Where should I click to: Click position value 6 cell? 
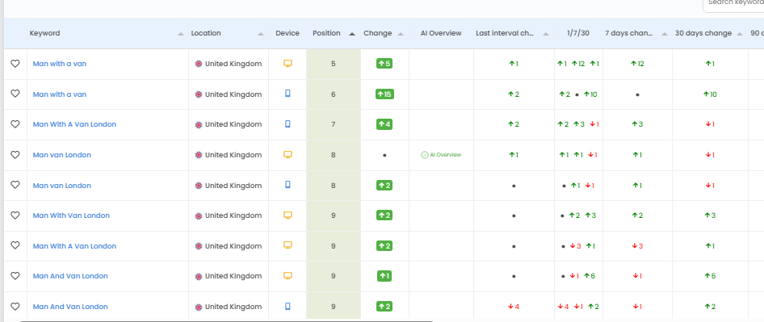[334, 94]
